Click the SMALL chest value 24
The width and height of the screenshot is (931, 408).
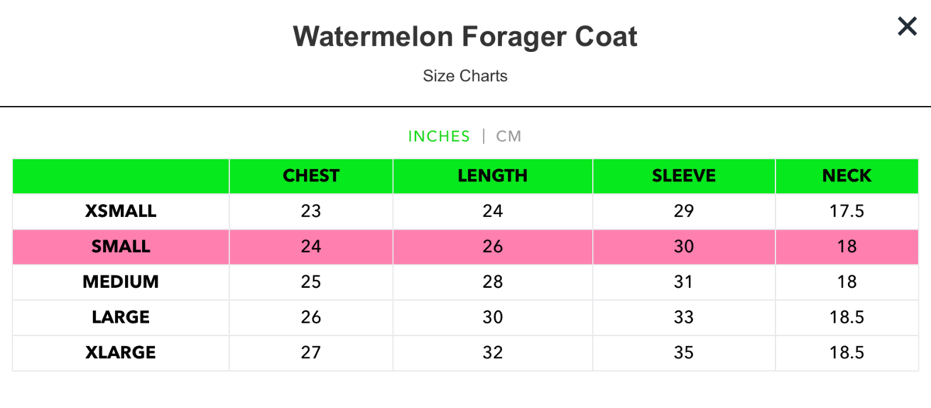[311, 247]
